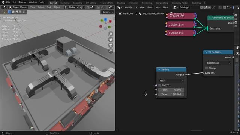Toggle the pin node tree icon

click(214, 7)
